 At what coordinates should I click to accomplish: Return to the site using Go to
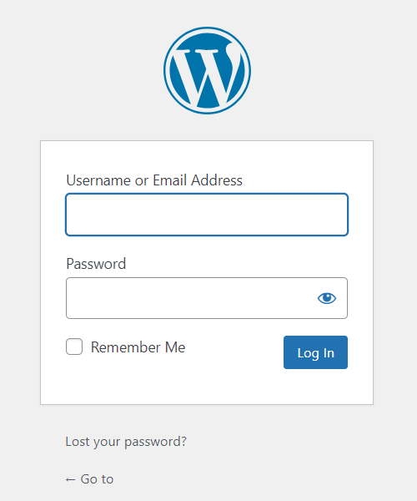[89, 479]
